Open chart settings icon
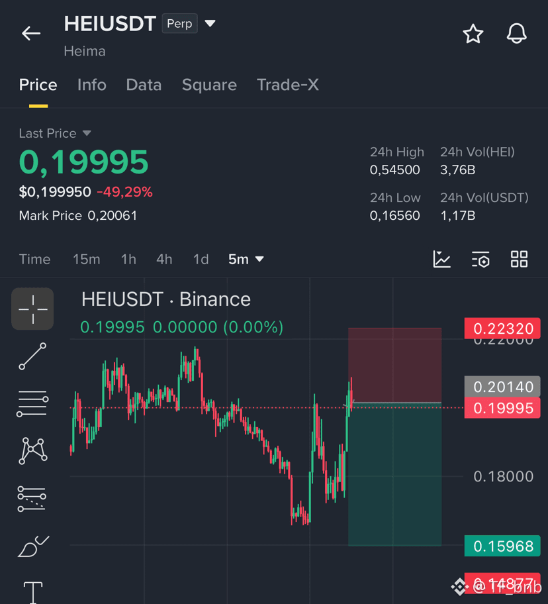 click(480, 259)
